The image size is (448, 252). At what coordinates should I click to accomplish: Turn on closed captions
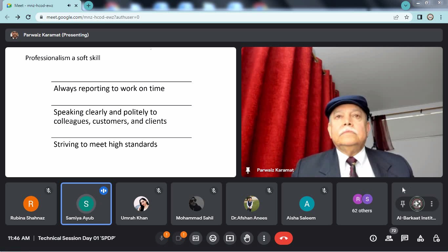(196, 238)
